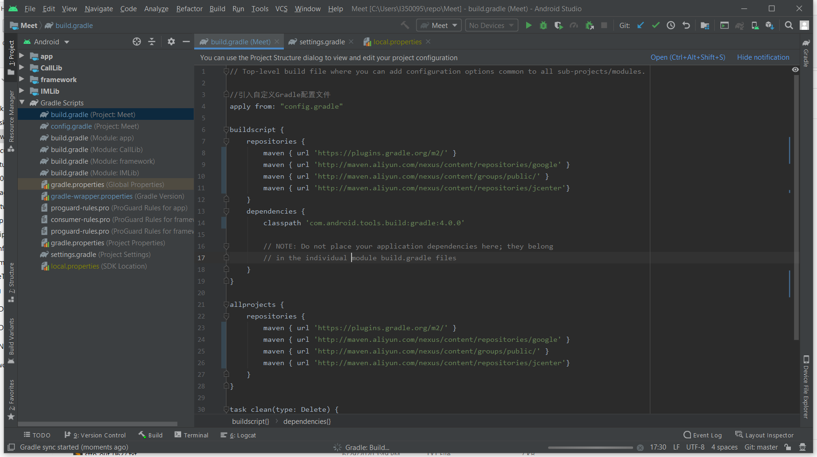
Task: Click the locate file target icon
Action: pyautogui.click(x=136, y=42)
